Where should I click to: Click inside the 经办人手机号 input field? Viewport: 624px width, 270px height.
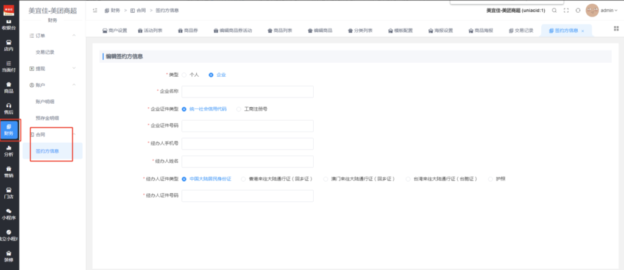(x=247, y=144)
